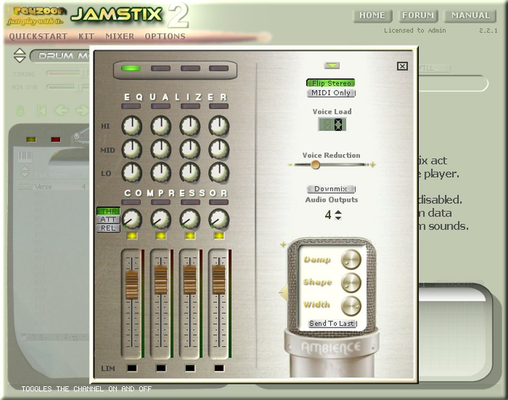Click the third channel compressor knob
Viewport: 508px width, 400px height.
pos(190,219)
